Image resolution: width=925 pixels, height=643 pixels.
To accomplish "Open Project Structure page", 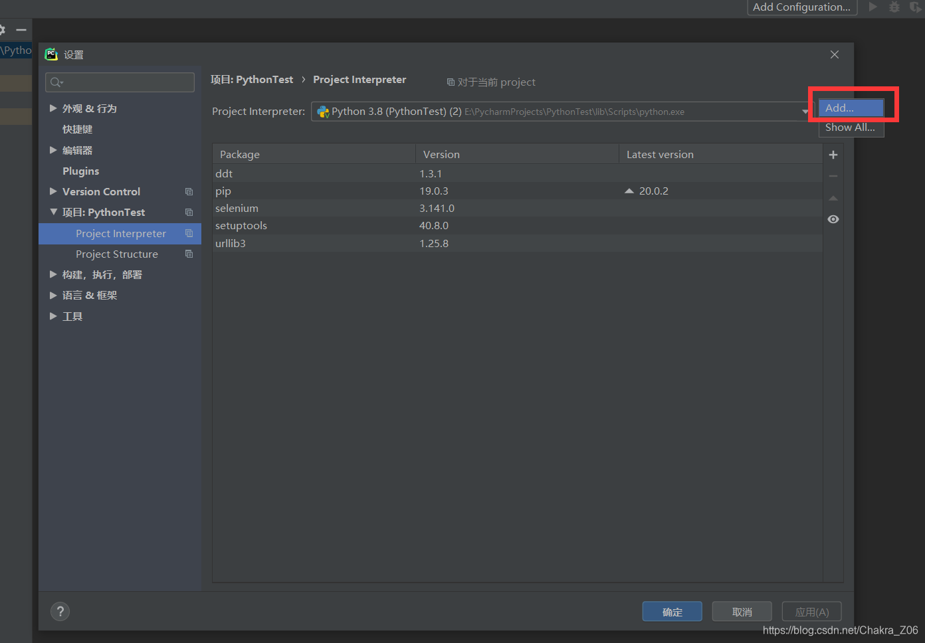I will click(x=117, y=254).
